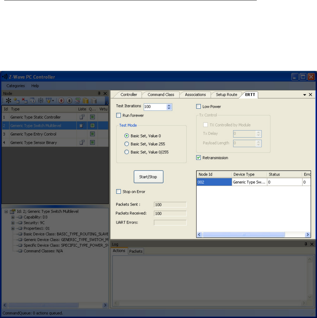Viewport: 317px width, 318px height.
Task: Close the Node panel
Action: (x=105, y=93)
